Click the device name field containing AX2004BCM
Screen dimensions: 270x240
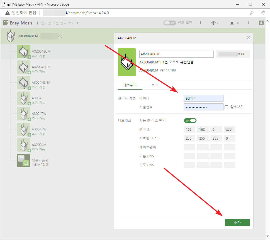tap(176, 54)
